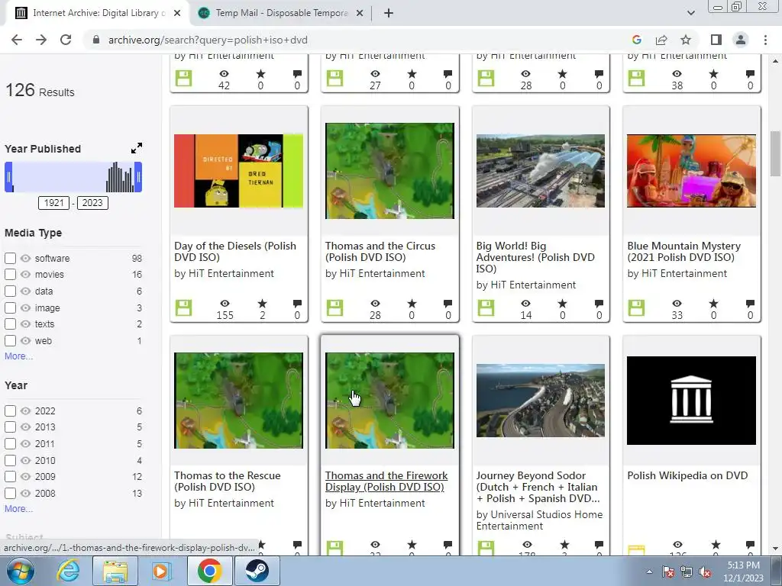Click the page vertical scrollbar thumb
The width and height of the screenshot is (782, 586).
pos(775,153)
